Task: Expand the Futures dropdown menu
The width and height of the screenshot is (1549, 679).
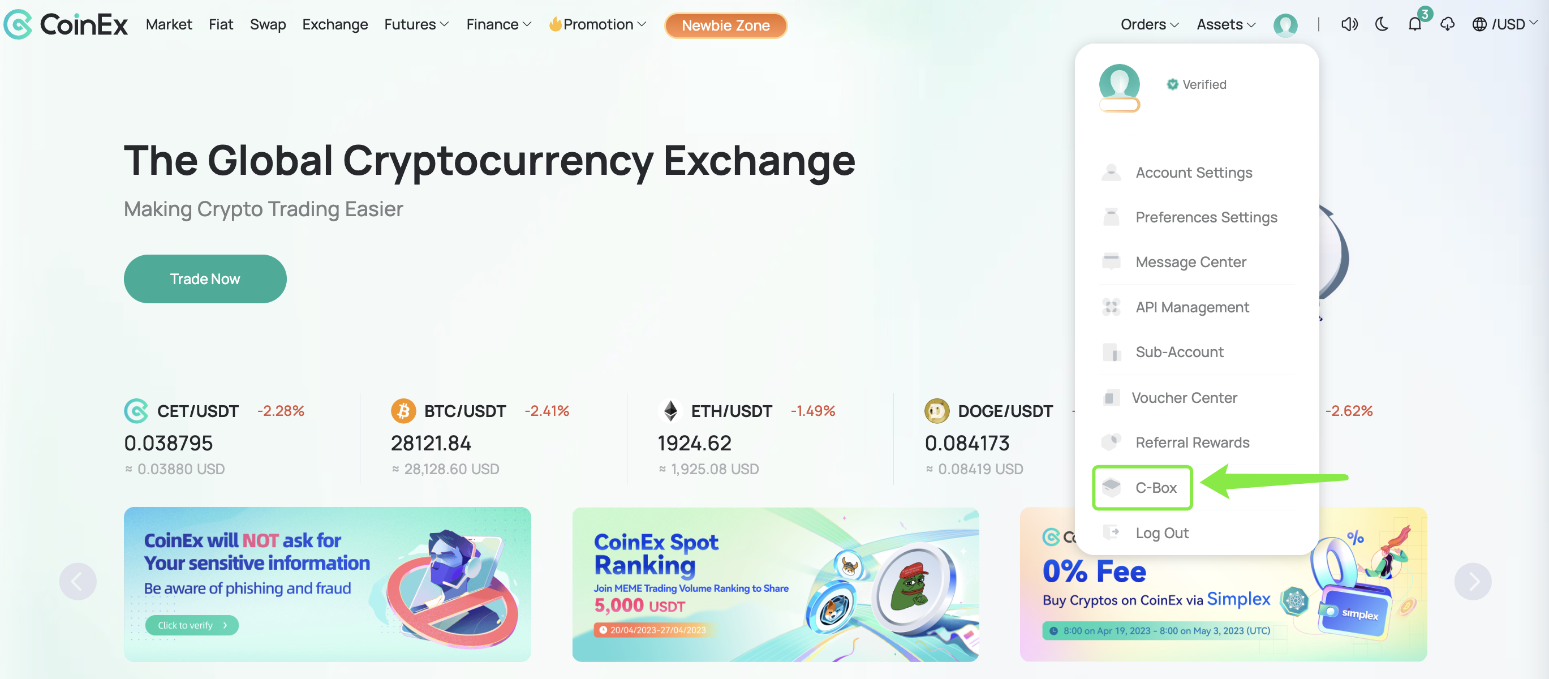Action: [417, 25]
